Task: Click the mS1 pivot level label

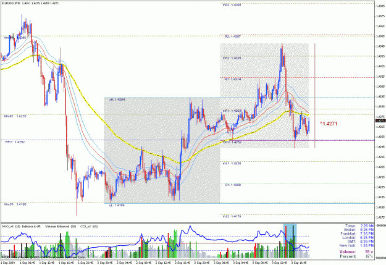Action: 232,164
